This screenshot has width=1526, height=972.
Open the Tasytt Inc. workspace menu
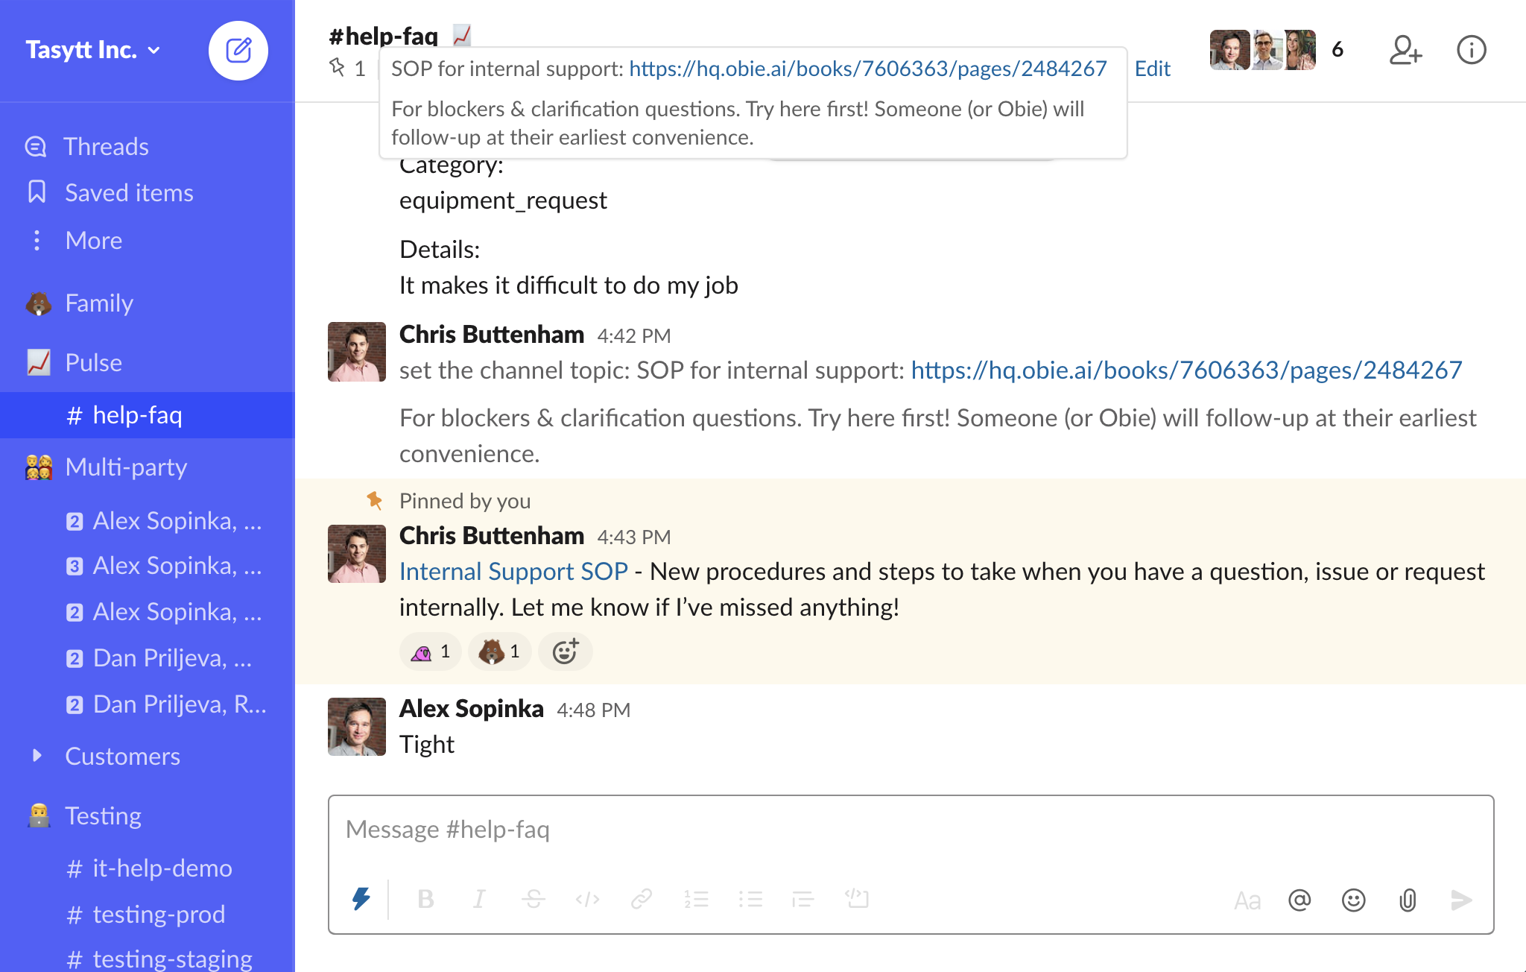[93, 50]
